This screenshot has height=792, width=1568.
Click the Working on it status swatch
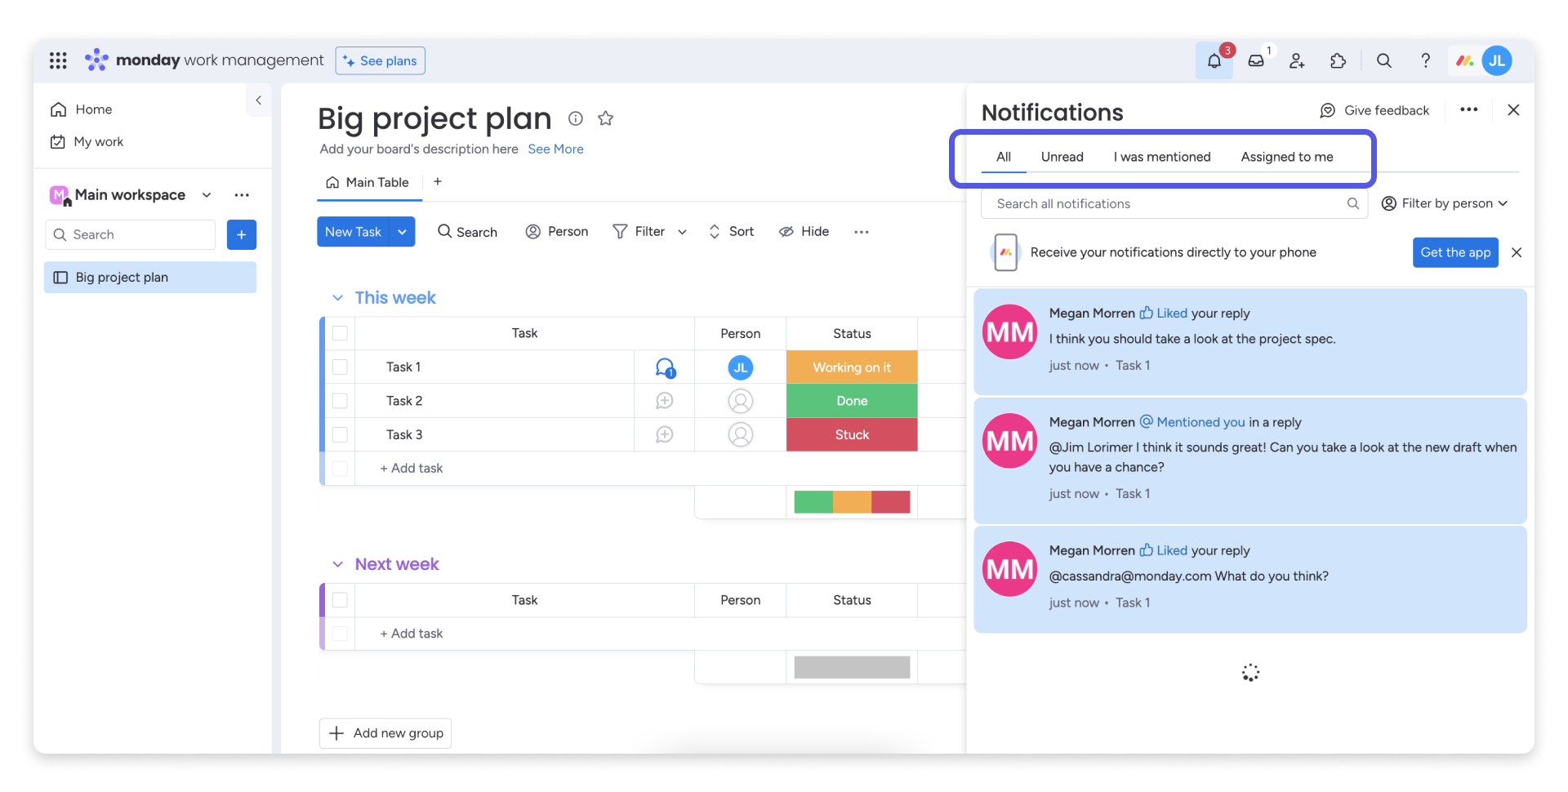click(x=851, y=367)
